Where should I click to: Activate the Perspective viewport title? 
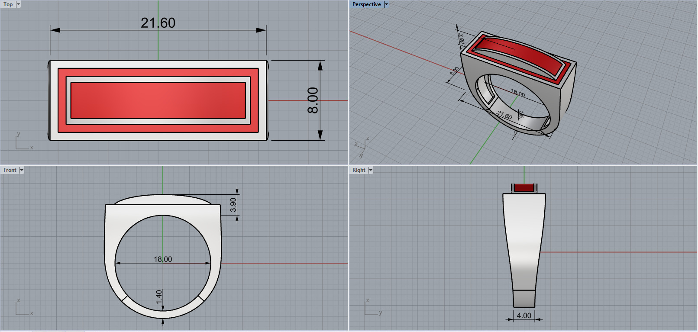(366, 4)
